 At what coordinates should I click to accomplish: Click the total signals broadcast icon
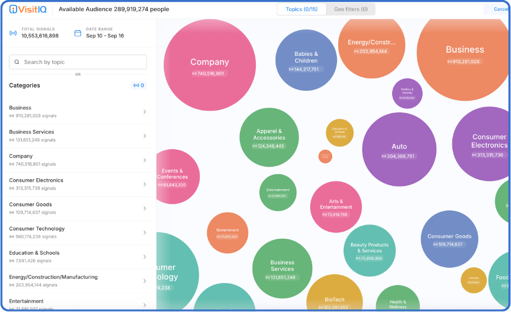[13, 33]
